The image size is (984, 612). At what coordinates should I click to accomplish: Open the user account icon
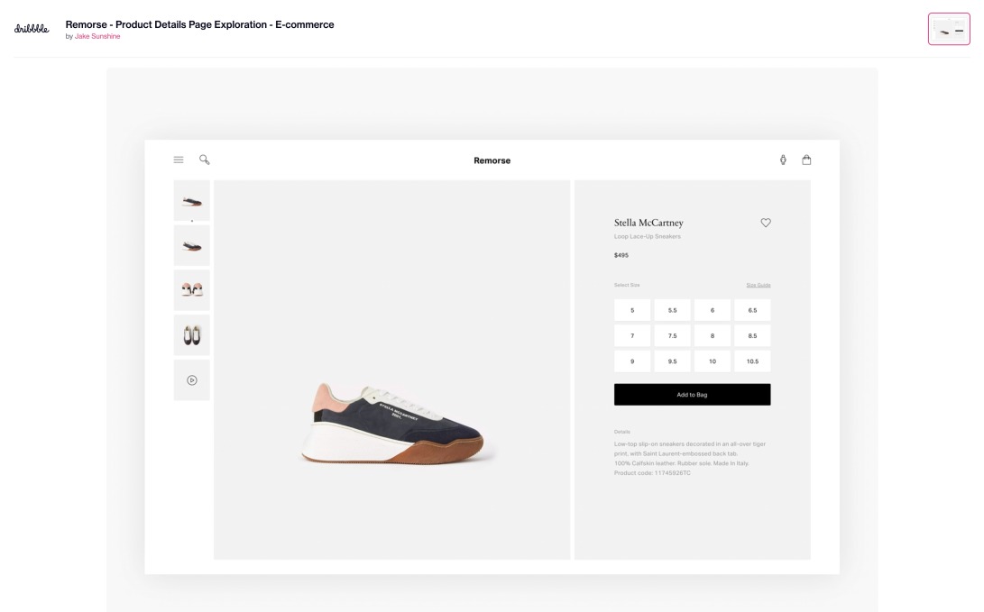click(782, 159)
